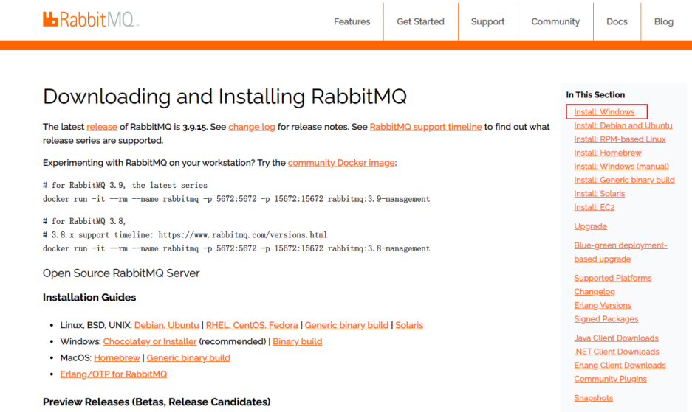Open the 'community Docker image' link
Screen dimensions: 692x412
tap(341, 163)
